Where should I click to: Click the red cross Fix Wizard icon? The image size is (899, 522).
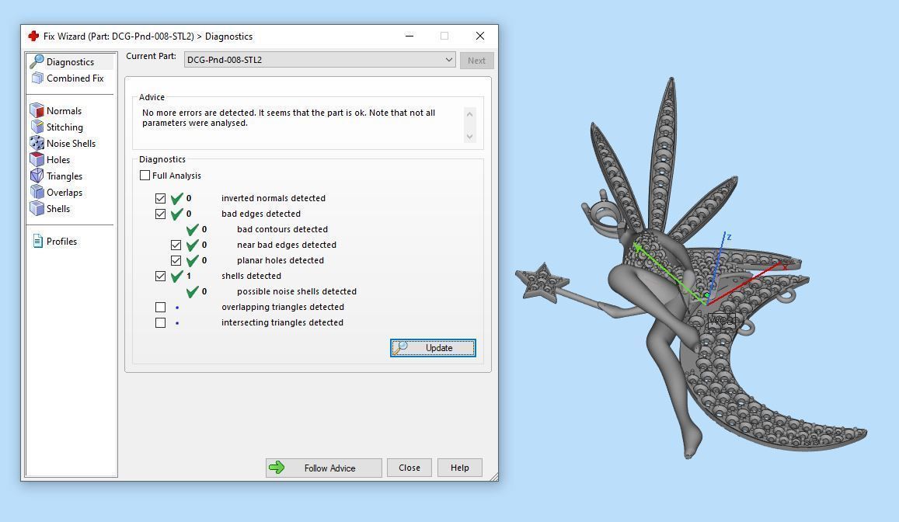[33, 36]
